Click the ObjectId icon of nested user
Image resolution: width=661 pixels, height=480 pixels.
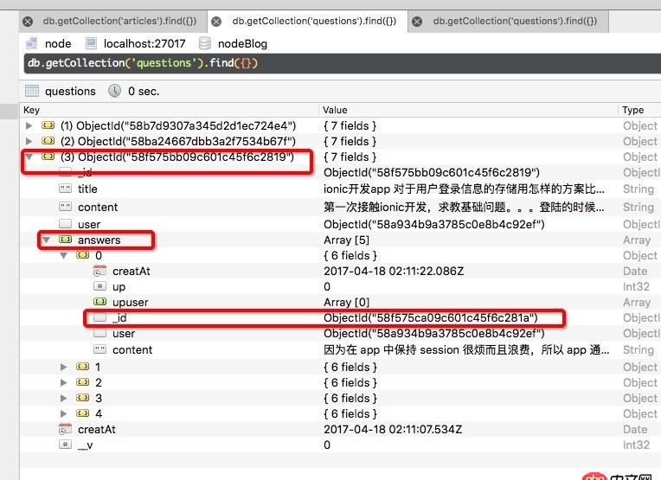pyautogui.click(x=99, y=333)
